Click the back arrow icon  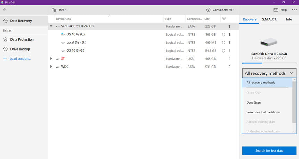5,10
